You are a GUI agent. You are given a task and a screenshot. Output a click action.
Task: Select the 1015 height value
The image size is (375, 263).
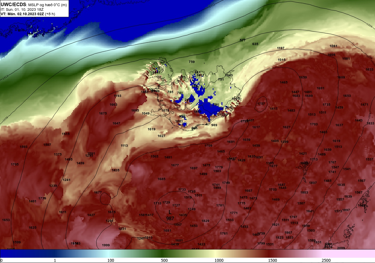coord(282,60)
